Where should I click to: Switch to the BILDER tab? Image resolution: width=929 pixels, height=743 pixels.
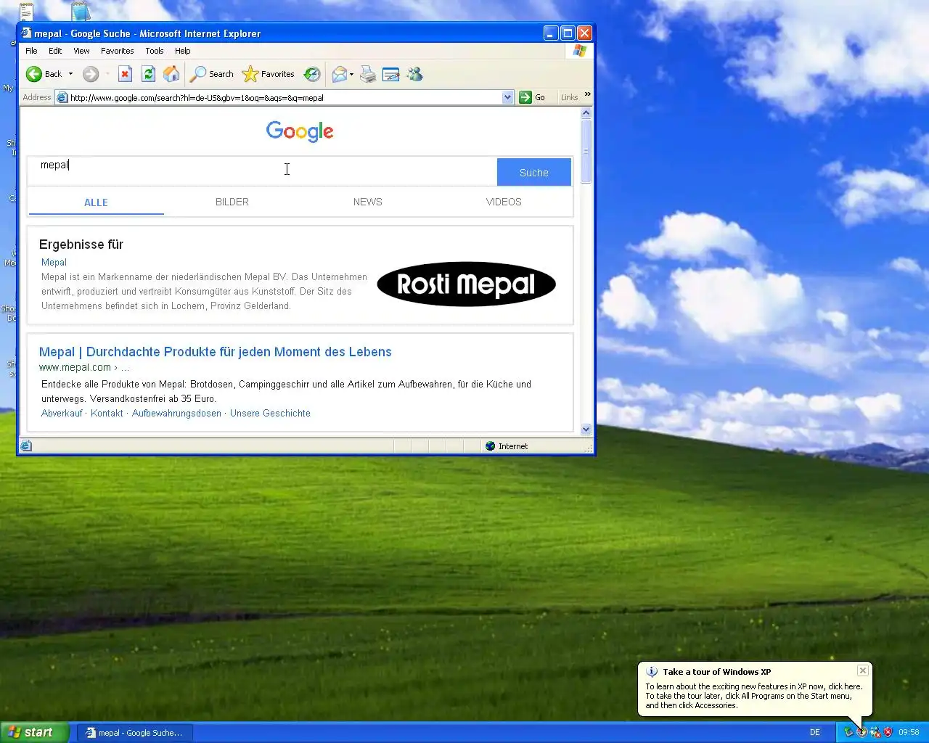pos(232,202)
